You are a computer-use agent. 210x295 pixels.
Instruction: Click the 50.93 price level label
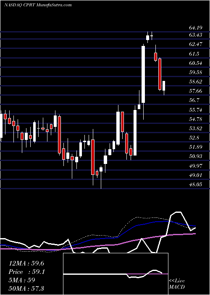tap(196, 156)
